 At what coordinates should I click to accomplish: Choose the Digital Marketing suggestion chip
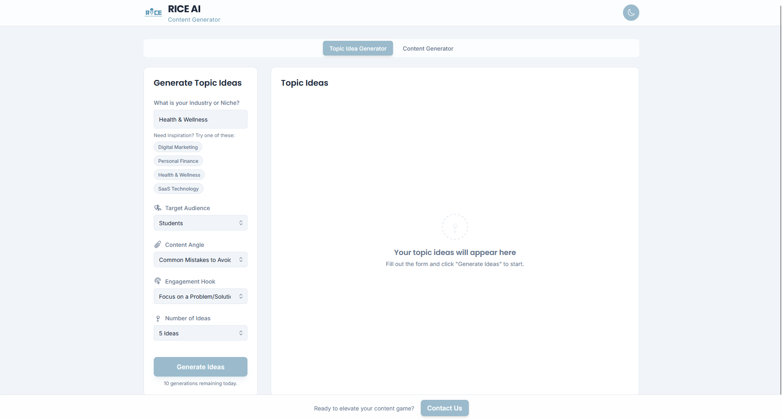pyautogui.click(x=178, y=147)
